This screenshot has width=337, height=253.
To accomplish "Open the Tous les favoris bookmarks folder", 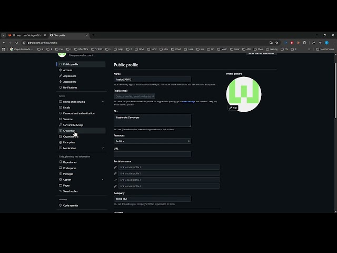I will [x=325, y=49].
